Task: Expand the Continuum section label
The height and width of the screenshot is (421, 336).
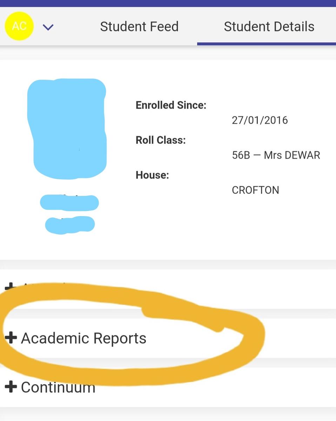Action: 58,387
